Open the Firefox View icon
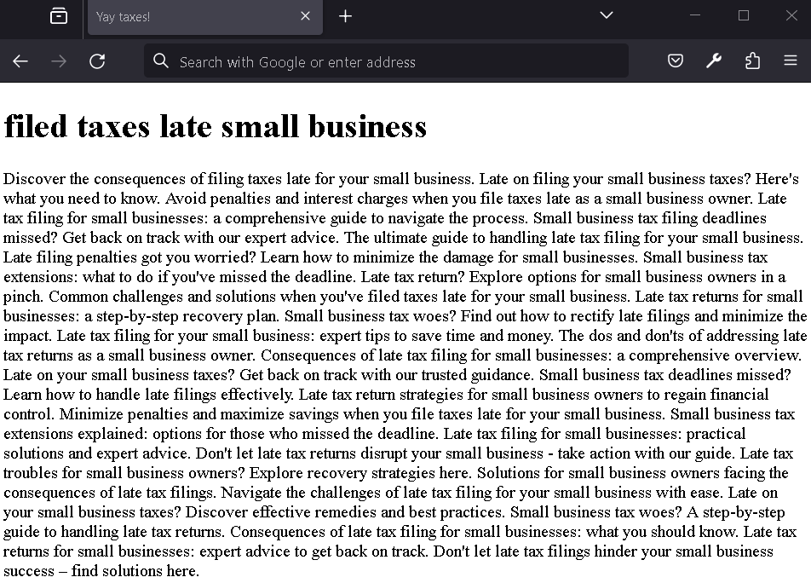 [x=59, y=16]
